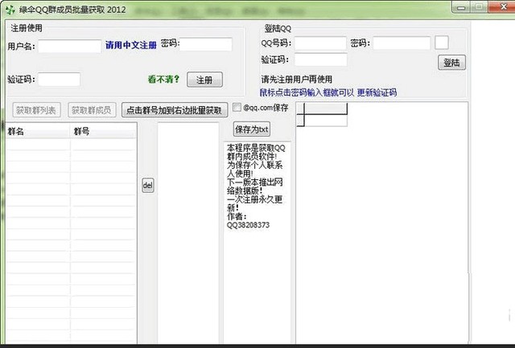Click the 保存为txt button

coord(252,129)
